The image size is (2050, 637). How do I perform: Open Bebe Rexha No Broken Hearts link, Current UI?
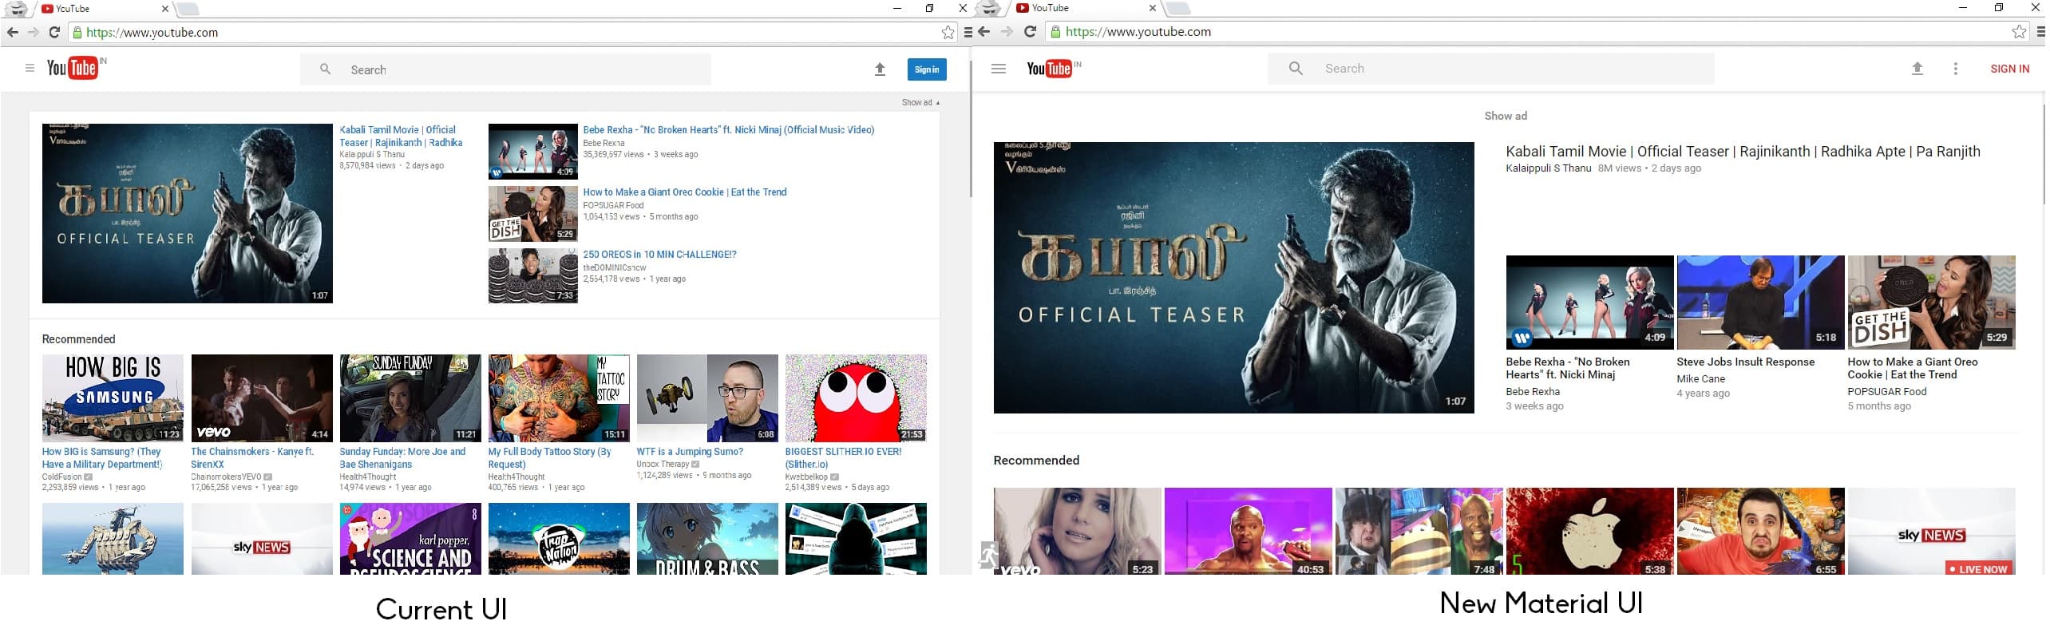[728, 129]
